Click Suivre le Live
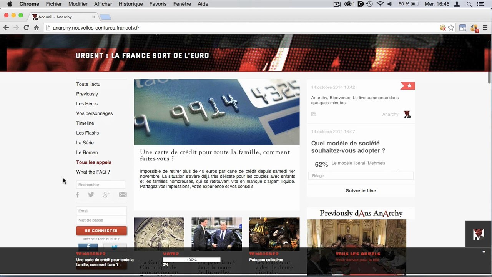The image size is (492, 277). coord(361,191)
